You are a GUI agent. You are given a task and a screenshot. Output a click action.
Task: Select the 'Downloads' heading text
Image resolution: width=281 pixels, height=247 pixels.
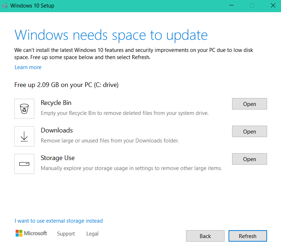[x=57, y=130]
